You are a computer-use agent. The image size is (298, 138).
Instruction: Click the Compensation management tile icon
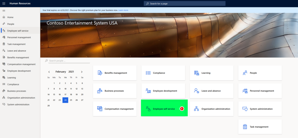pyautogui.click(x=100, y=109)
